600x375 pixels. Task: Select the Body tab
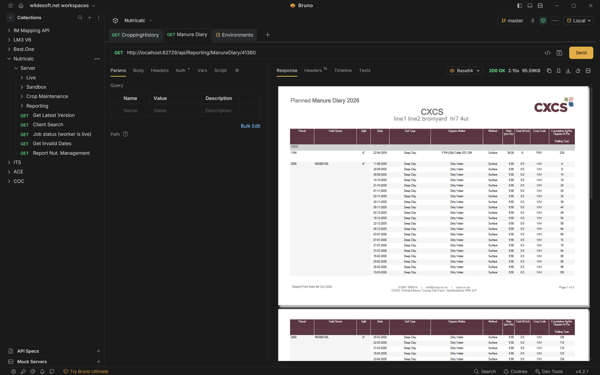point(138,70)
